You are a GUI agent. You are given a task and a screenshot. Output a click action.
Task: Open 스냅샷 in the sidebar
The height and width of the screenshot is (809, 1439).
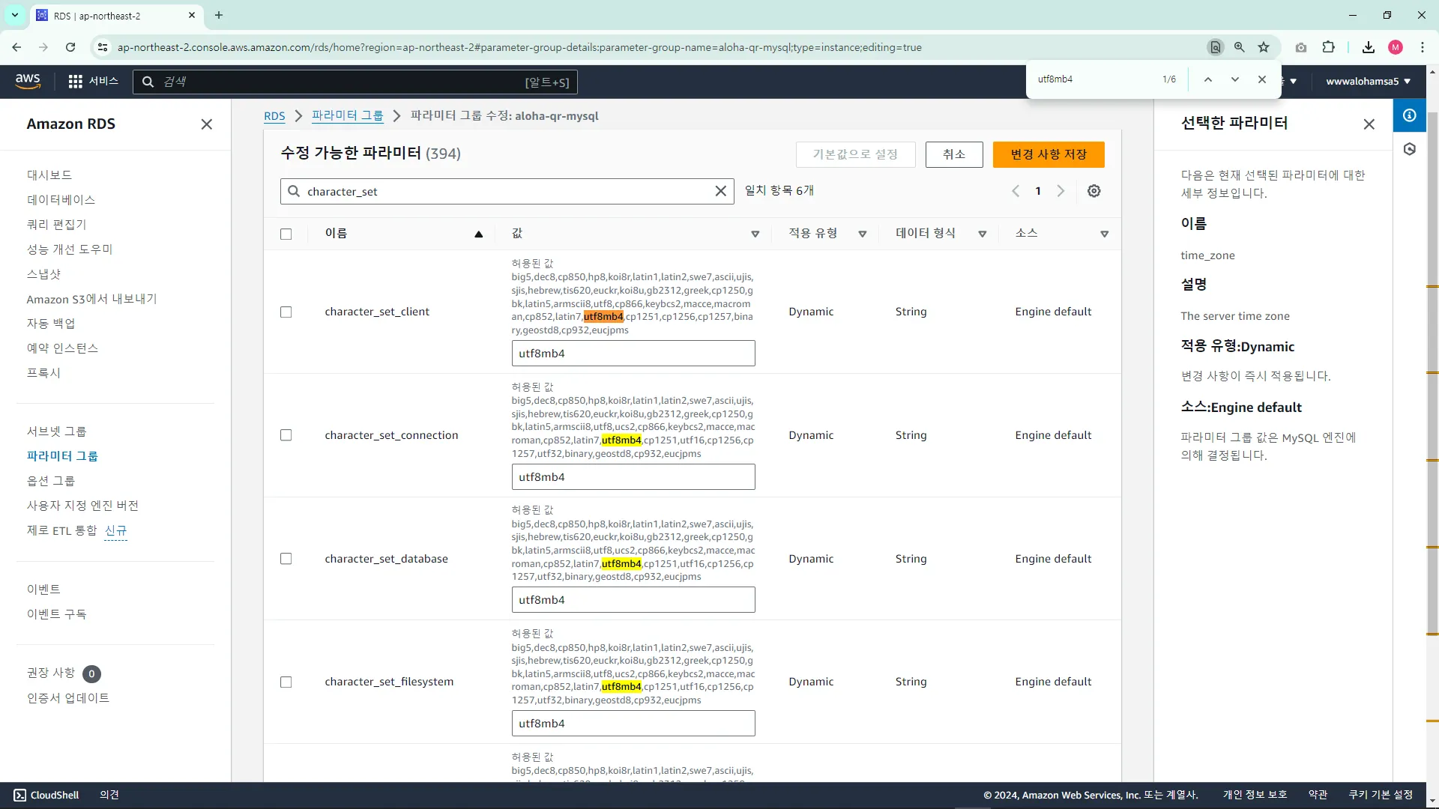coord(43,274)
